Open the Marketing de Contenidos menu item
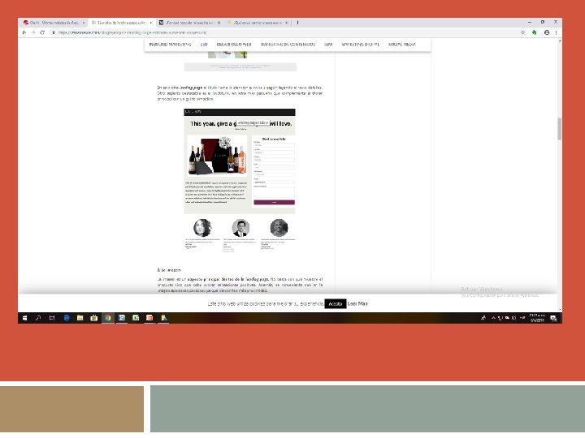Viewport: 585px width, 438px height. click(288, 45)
